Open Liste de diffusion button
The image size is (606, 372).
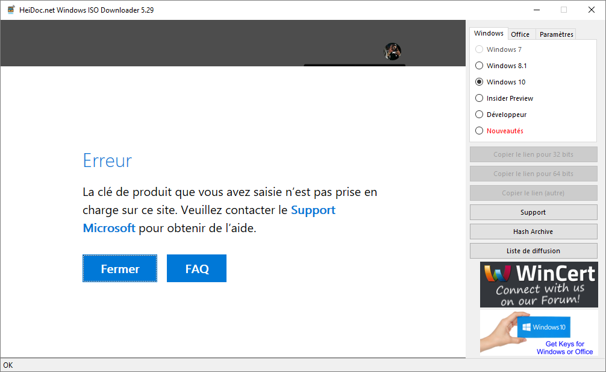coord(533,251)
